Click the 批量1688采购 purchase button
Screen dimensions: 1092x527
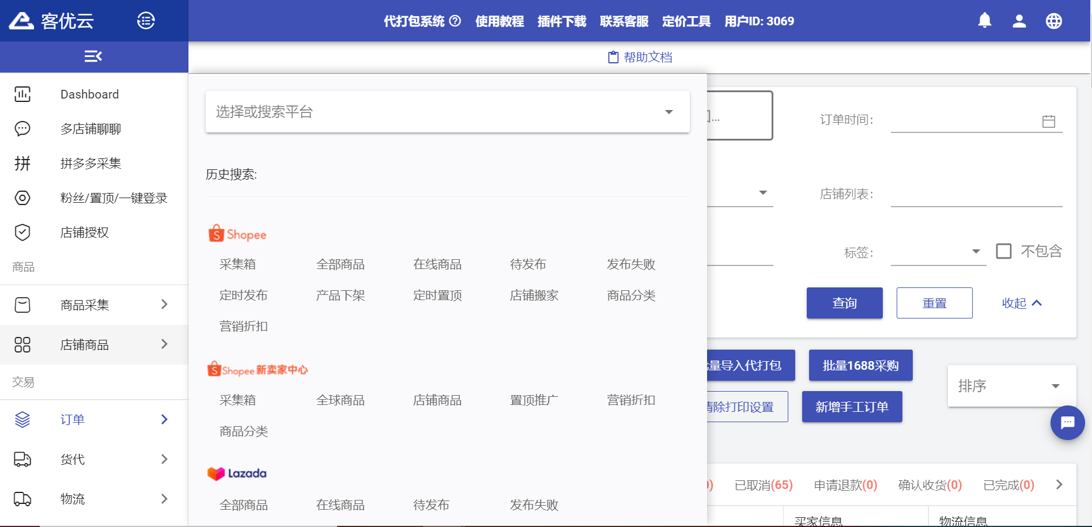tap(860, 365)
